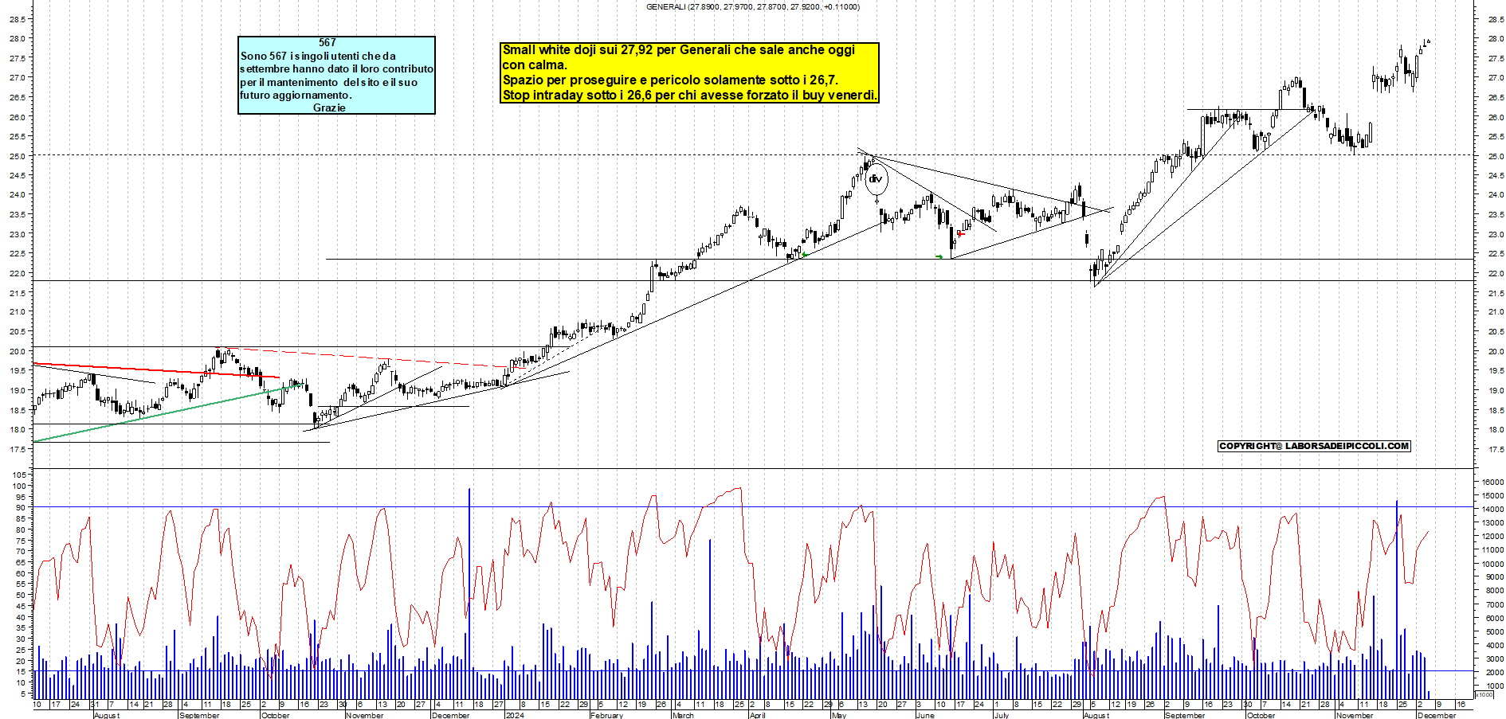Click 28.5 on the right price axis
The image size is (1506, 719).
coord(1495,19)
